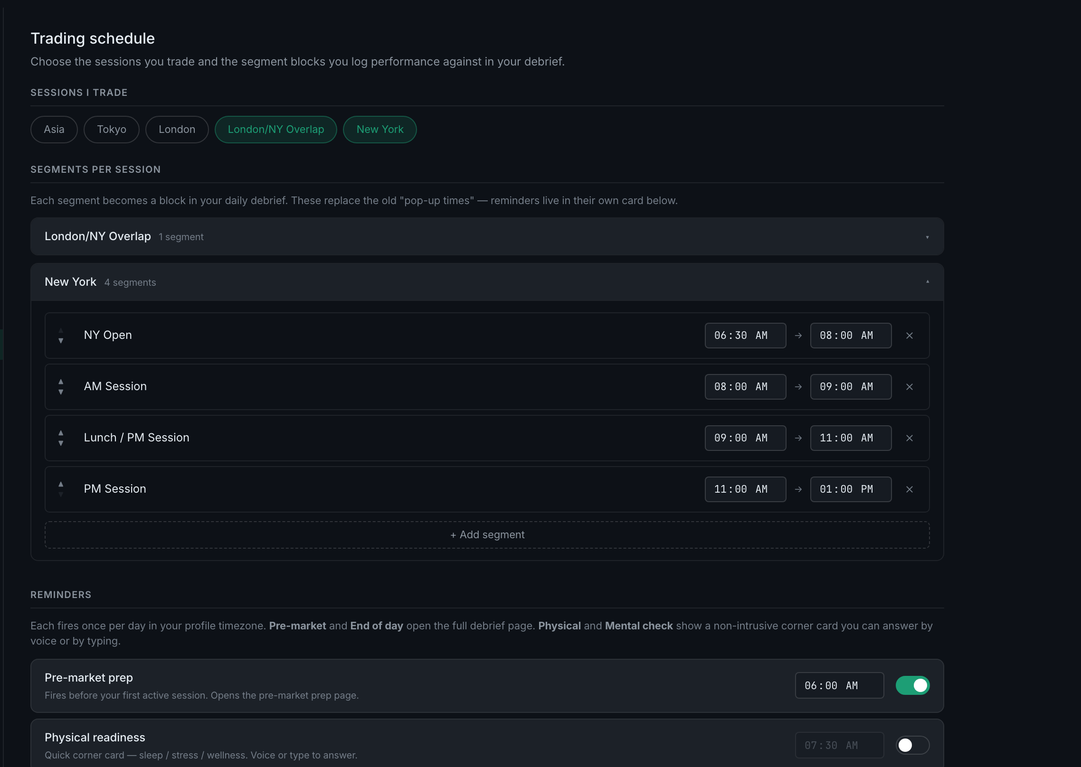The height and width of the screenshot is (767, 1081).
Task: Toggle the Tokyo session chip
Action: [x=112, y=130]
